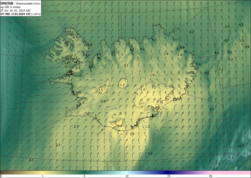
Task: Click the 4.0 precipitation value
Action: click(x=91, y=67)
